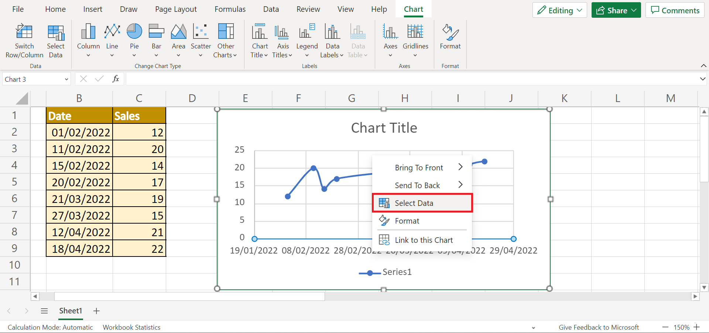Click the green Share button
Image resolution: width=709 pixels, height=333 pixels.
(616, 10)
